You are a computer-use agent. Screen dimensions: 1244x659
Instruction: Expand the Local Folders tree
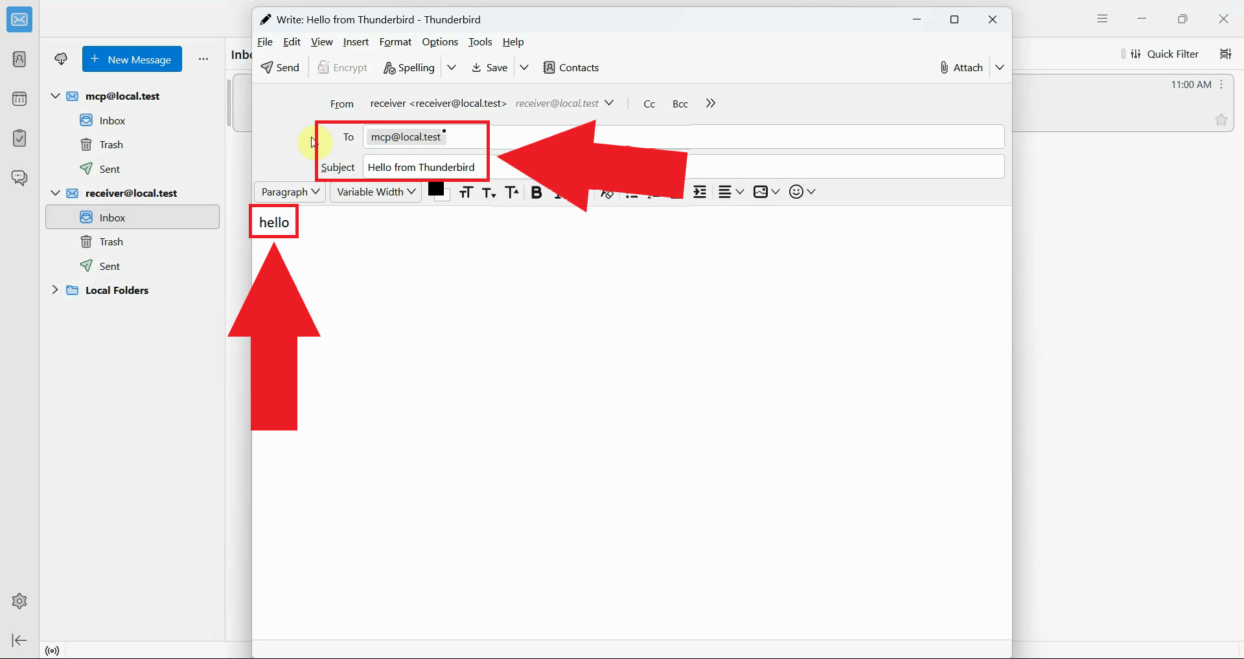tap(55, 290)
